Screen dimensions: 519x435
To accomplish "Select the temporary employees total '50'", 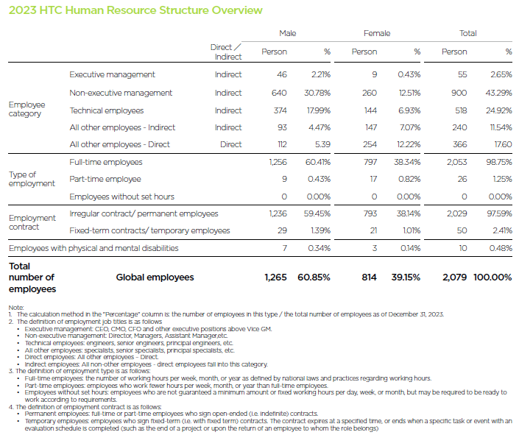I will (462, 230).
